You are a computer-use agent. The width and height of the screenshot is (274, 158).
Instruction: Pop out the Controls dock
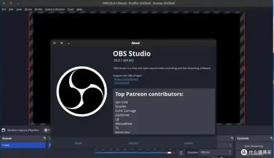coord(271,138)
